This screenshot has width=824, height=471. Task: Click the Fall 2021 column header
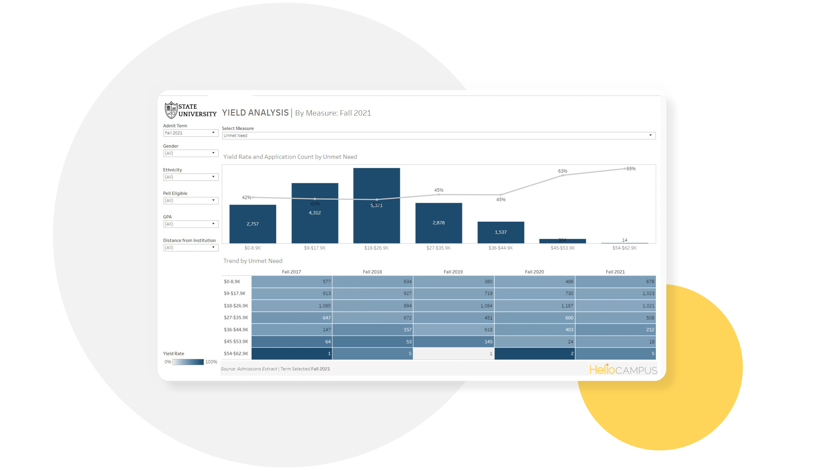tap(615, 272)
